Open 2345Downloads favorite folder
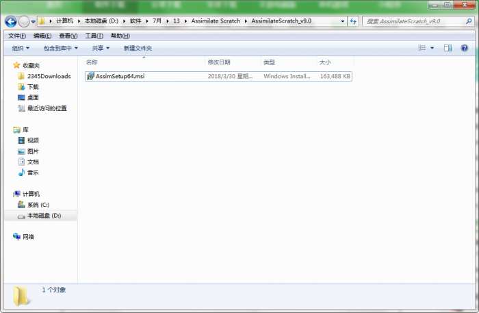The width and height of the screenshot is (479, 313). [x=49, y=76]
